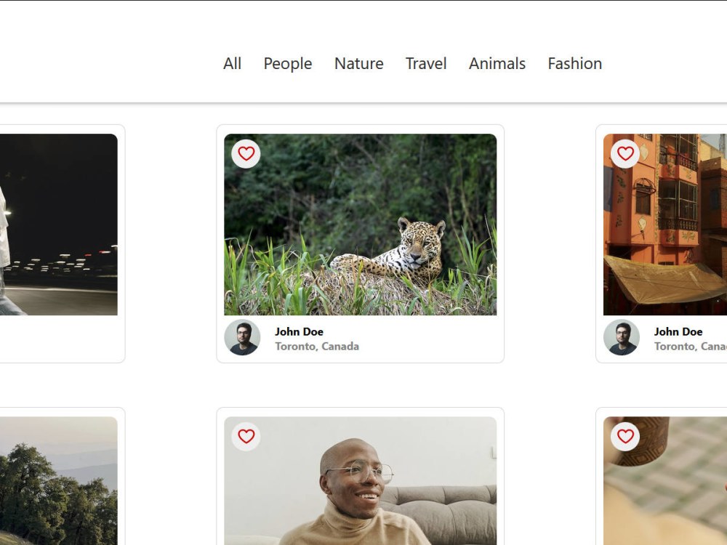Switch to the Nature category
The width and height of the screenshot is (727, 545).
click(359, 63)
